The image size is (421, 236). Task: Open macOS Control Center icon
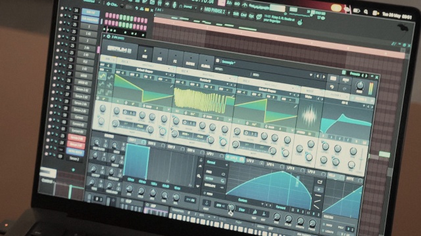coord(375,12)
